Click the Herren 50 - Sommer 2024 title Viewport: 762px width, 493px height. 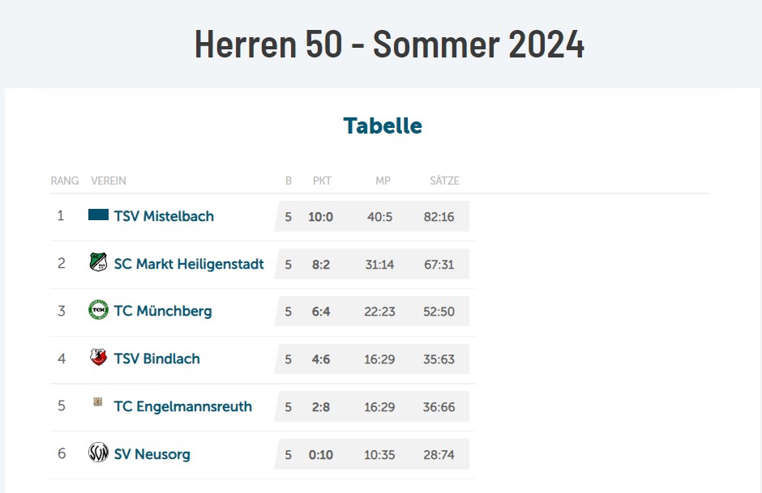[x=389, y=45]
